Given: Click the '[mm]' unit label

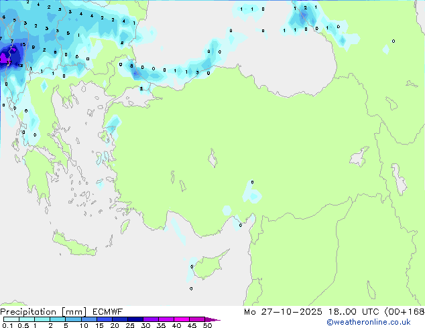Looking at the screenshot, I should (x=74, y=312).
